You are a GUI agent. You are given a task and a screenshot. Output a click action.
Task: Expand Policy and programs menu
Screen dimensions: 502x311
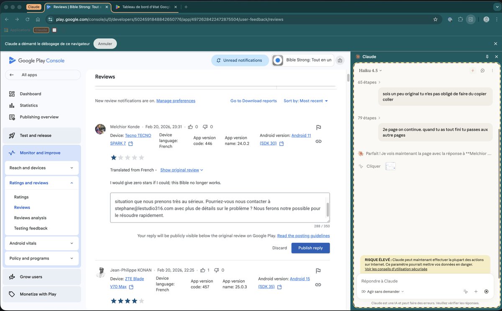tap(41, 258)
